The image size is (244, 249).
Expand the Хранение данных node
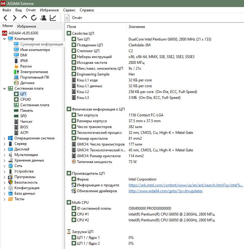4,160
